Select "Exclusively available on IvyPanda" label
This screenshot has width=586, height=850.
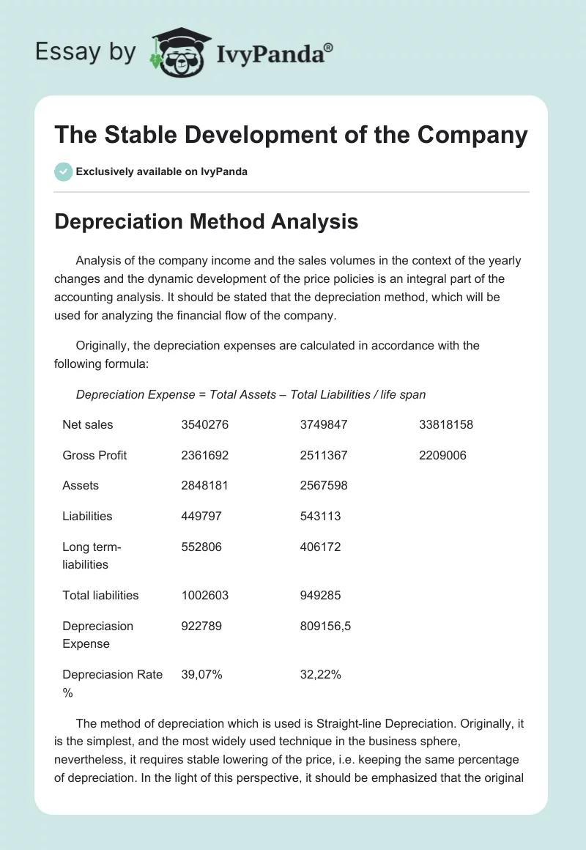162,171
